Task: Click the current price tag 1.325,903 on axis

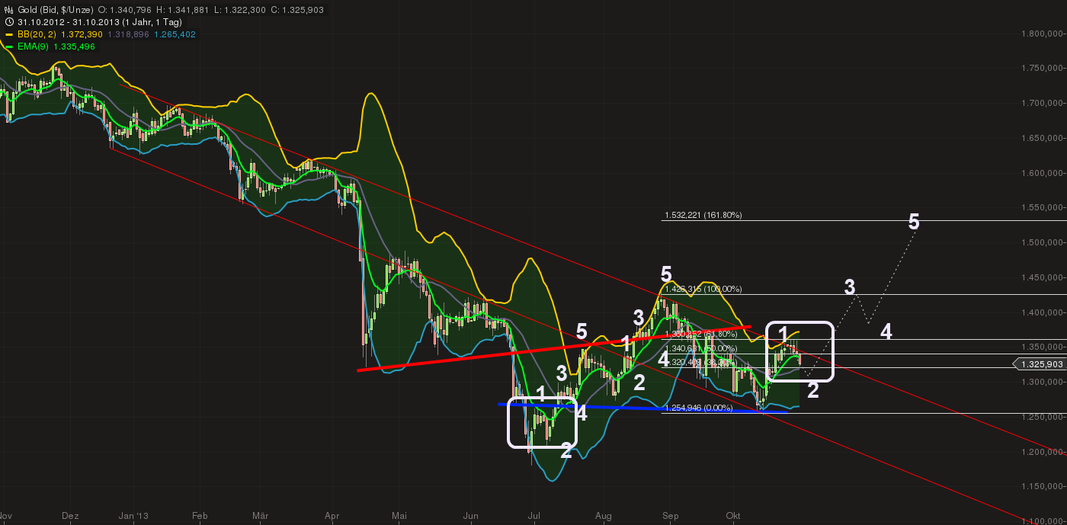Action: (x=1039, y=365)
